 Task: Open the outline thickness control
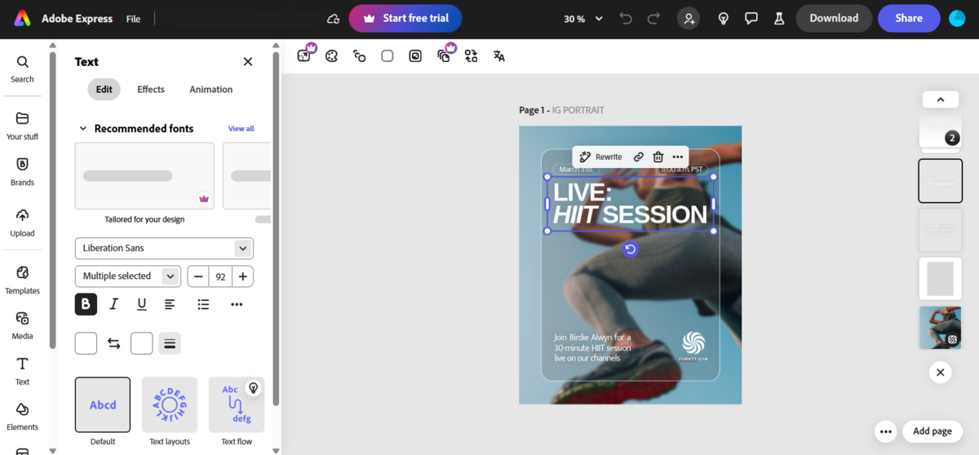(x=170, y=343)
